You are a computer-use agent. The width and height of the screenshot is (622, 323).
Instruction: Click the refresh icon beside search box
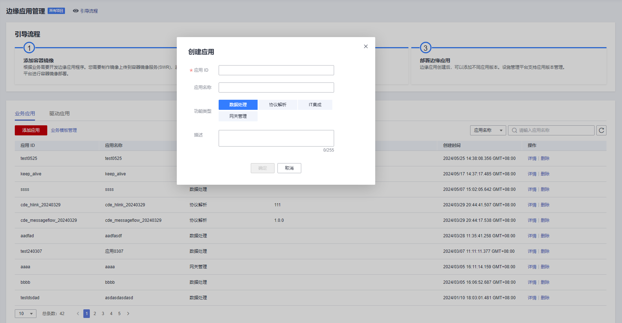(601, 130)
